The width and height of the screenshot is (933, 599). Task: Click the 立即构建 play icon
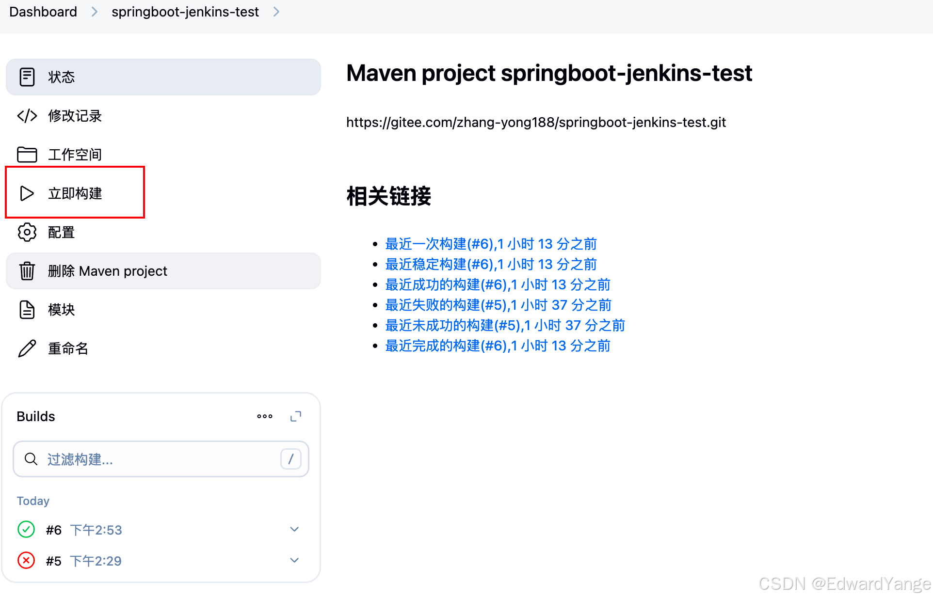tap(27, 193)
